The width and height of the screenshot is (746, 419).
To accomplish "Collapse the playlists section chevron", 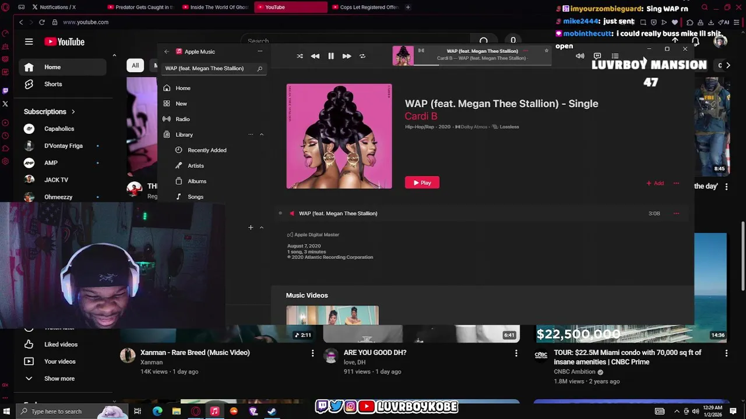I will pyautogui.click(x=261, y=227).
